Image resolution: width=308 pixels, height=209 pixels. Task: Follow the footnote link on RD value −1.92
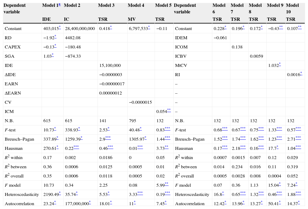click(55, 37)
